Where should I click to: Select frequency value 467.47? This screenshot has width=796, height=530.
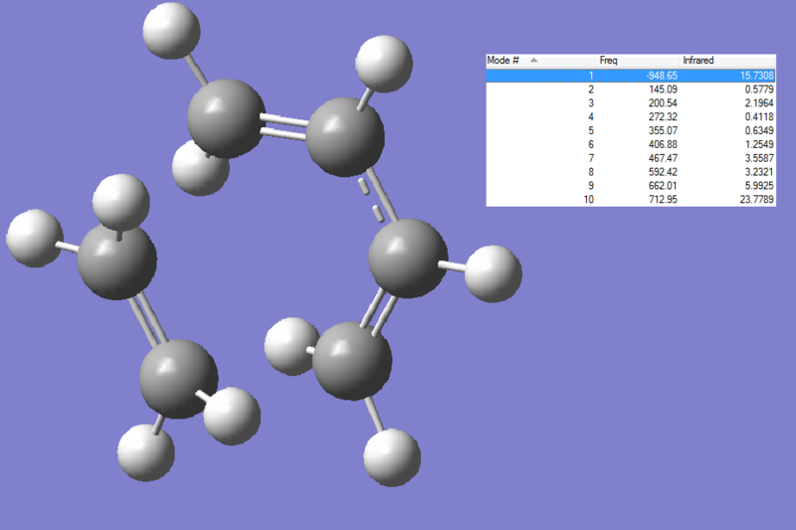pyautogui.click(x=663, y=158)
